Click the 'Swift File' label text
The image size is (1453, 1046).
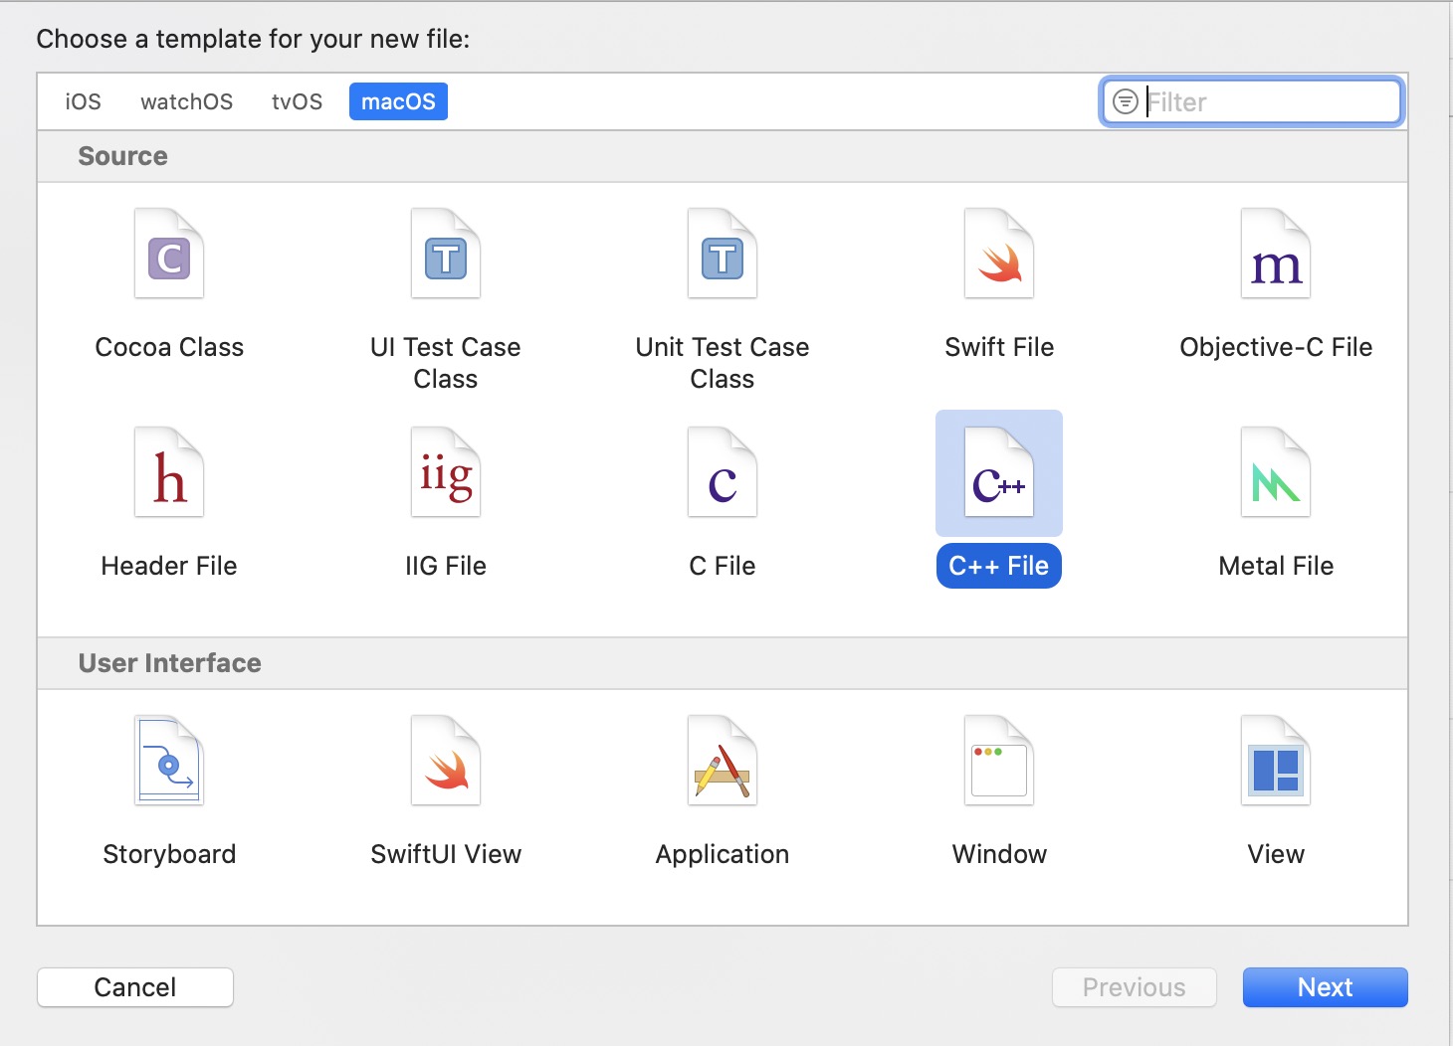coord(999,347)
